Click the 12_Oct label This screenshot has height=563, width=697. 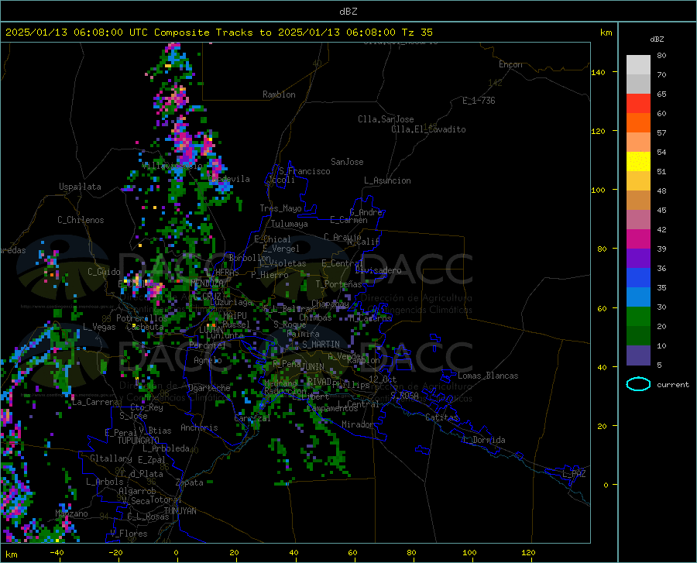click(383, 379)
